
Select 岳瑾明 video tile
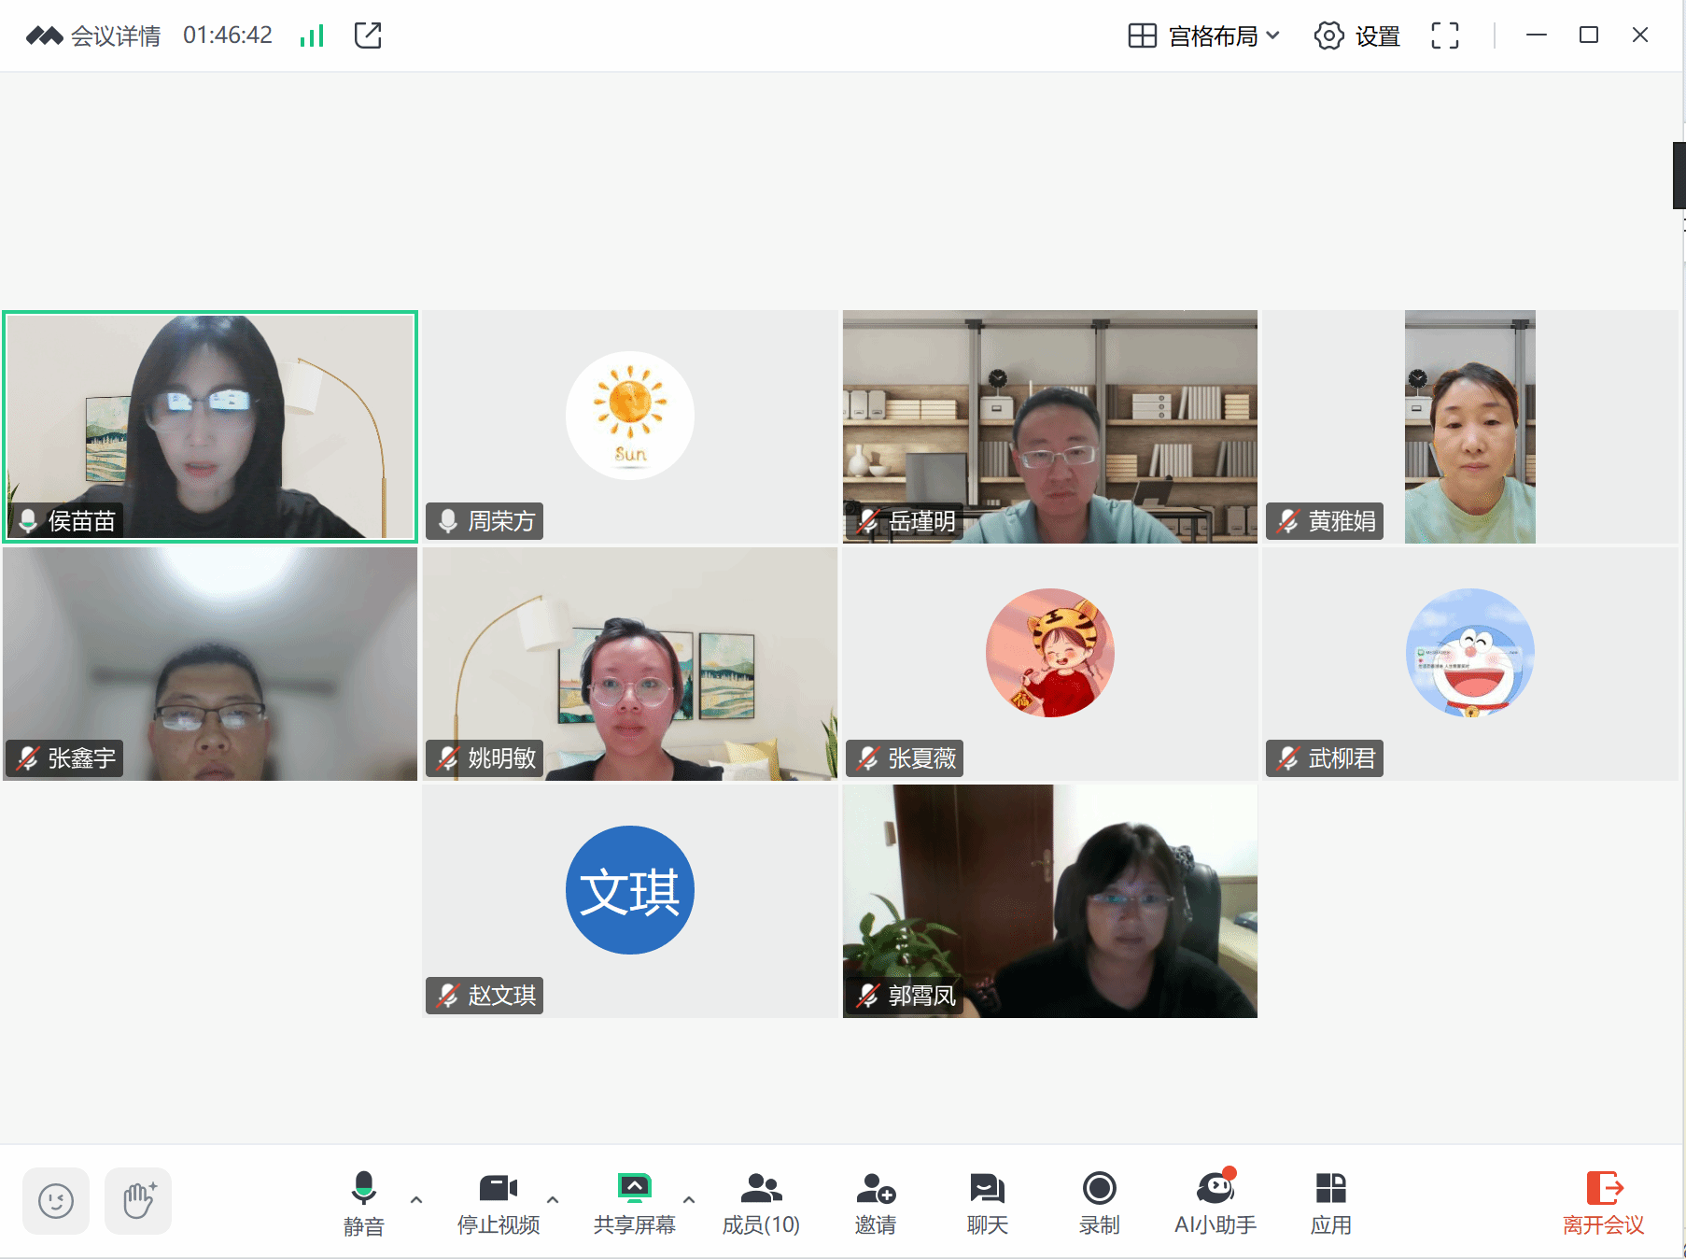pos(1050,427)
